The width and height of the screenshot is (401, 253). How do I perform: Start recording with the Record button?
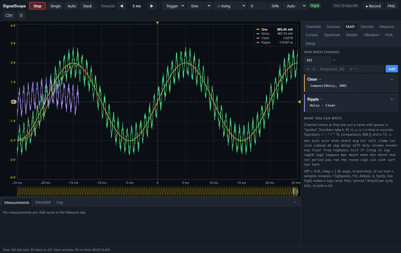(x=373, y=6)
